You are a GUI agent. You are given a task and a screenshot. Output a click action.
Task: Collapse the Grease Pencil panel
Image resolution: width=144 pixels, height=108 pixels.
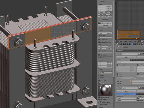tap(99, 19)
